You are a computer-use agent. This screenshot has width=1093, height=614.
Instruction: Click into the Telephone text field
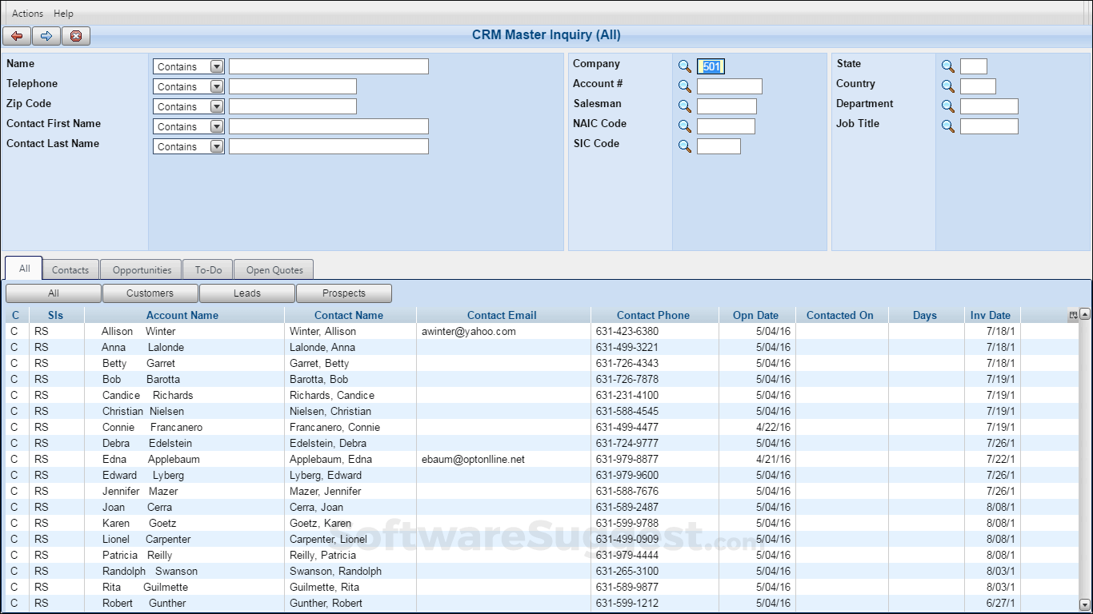click(x=292, y=86)
